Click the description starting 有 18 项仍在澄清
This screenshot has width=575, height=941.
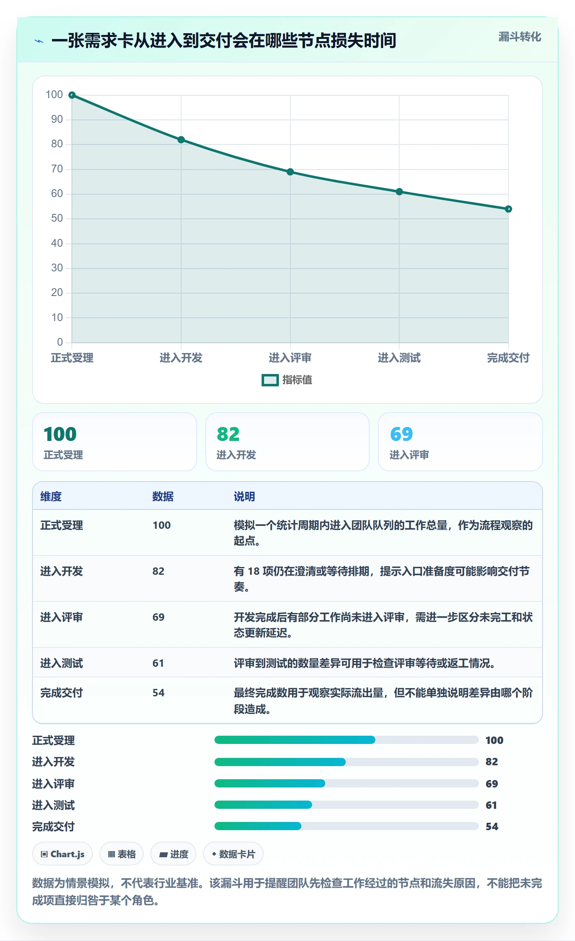coord(382,579)
